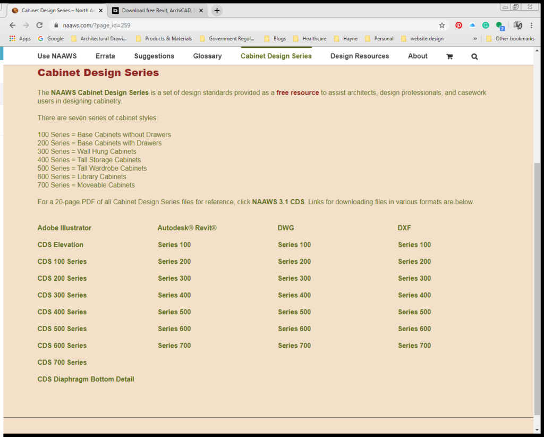Open the cloud extension icon
This screenshot has height=437, width=544.
[472, 25]
